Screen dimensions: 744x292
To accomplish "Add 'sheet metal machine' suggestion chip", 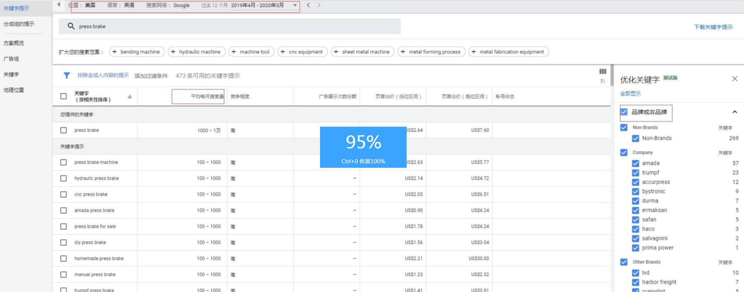I will tap(363, 52).
